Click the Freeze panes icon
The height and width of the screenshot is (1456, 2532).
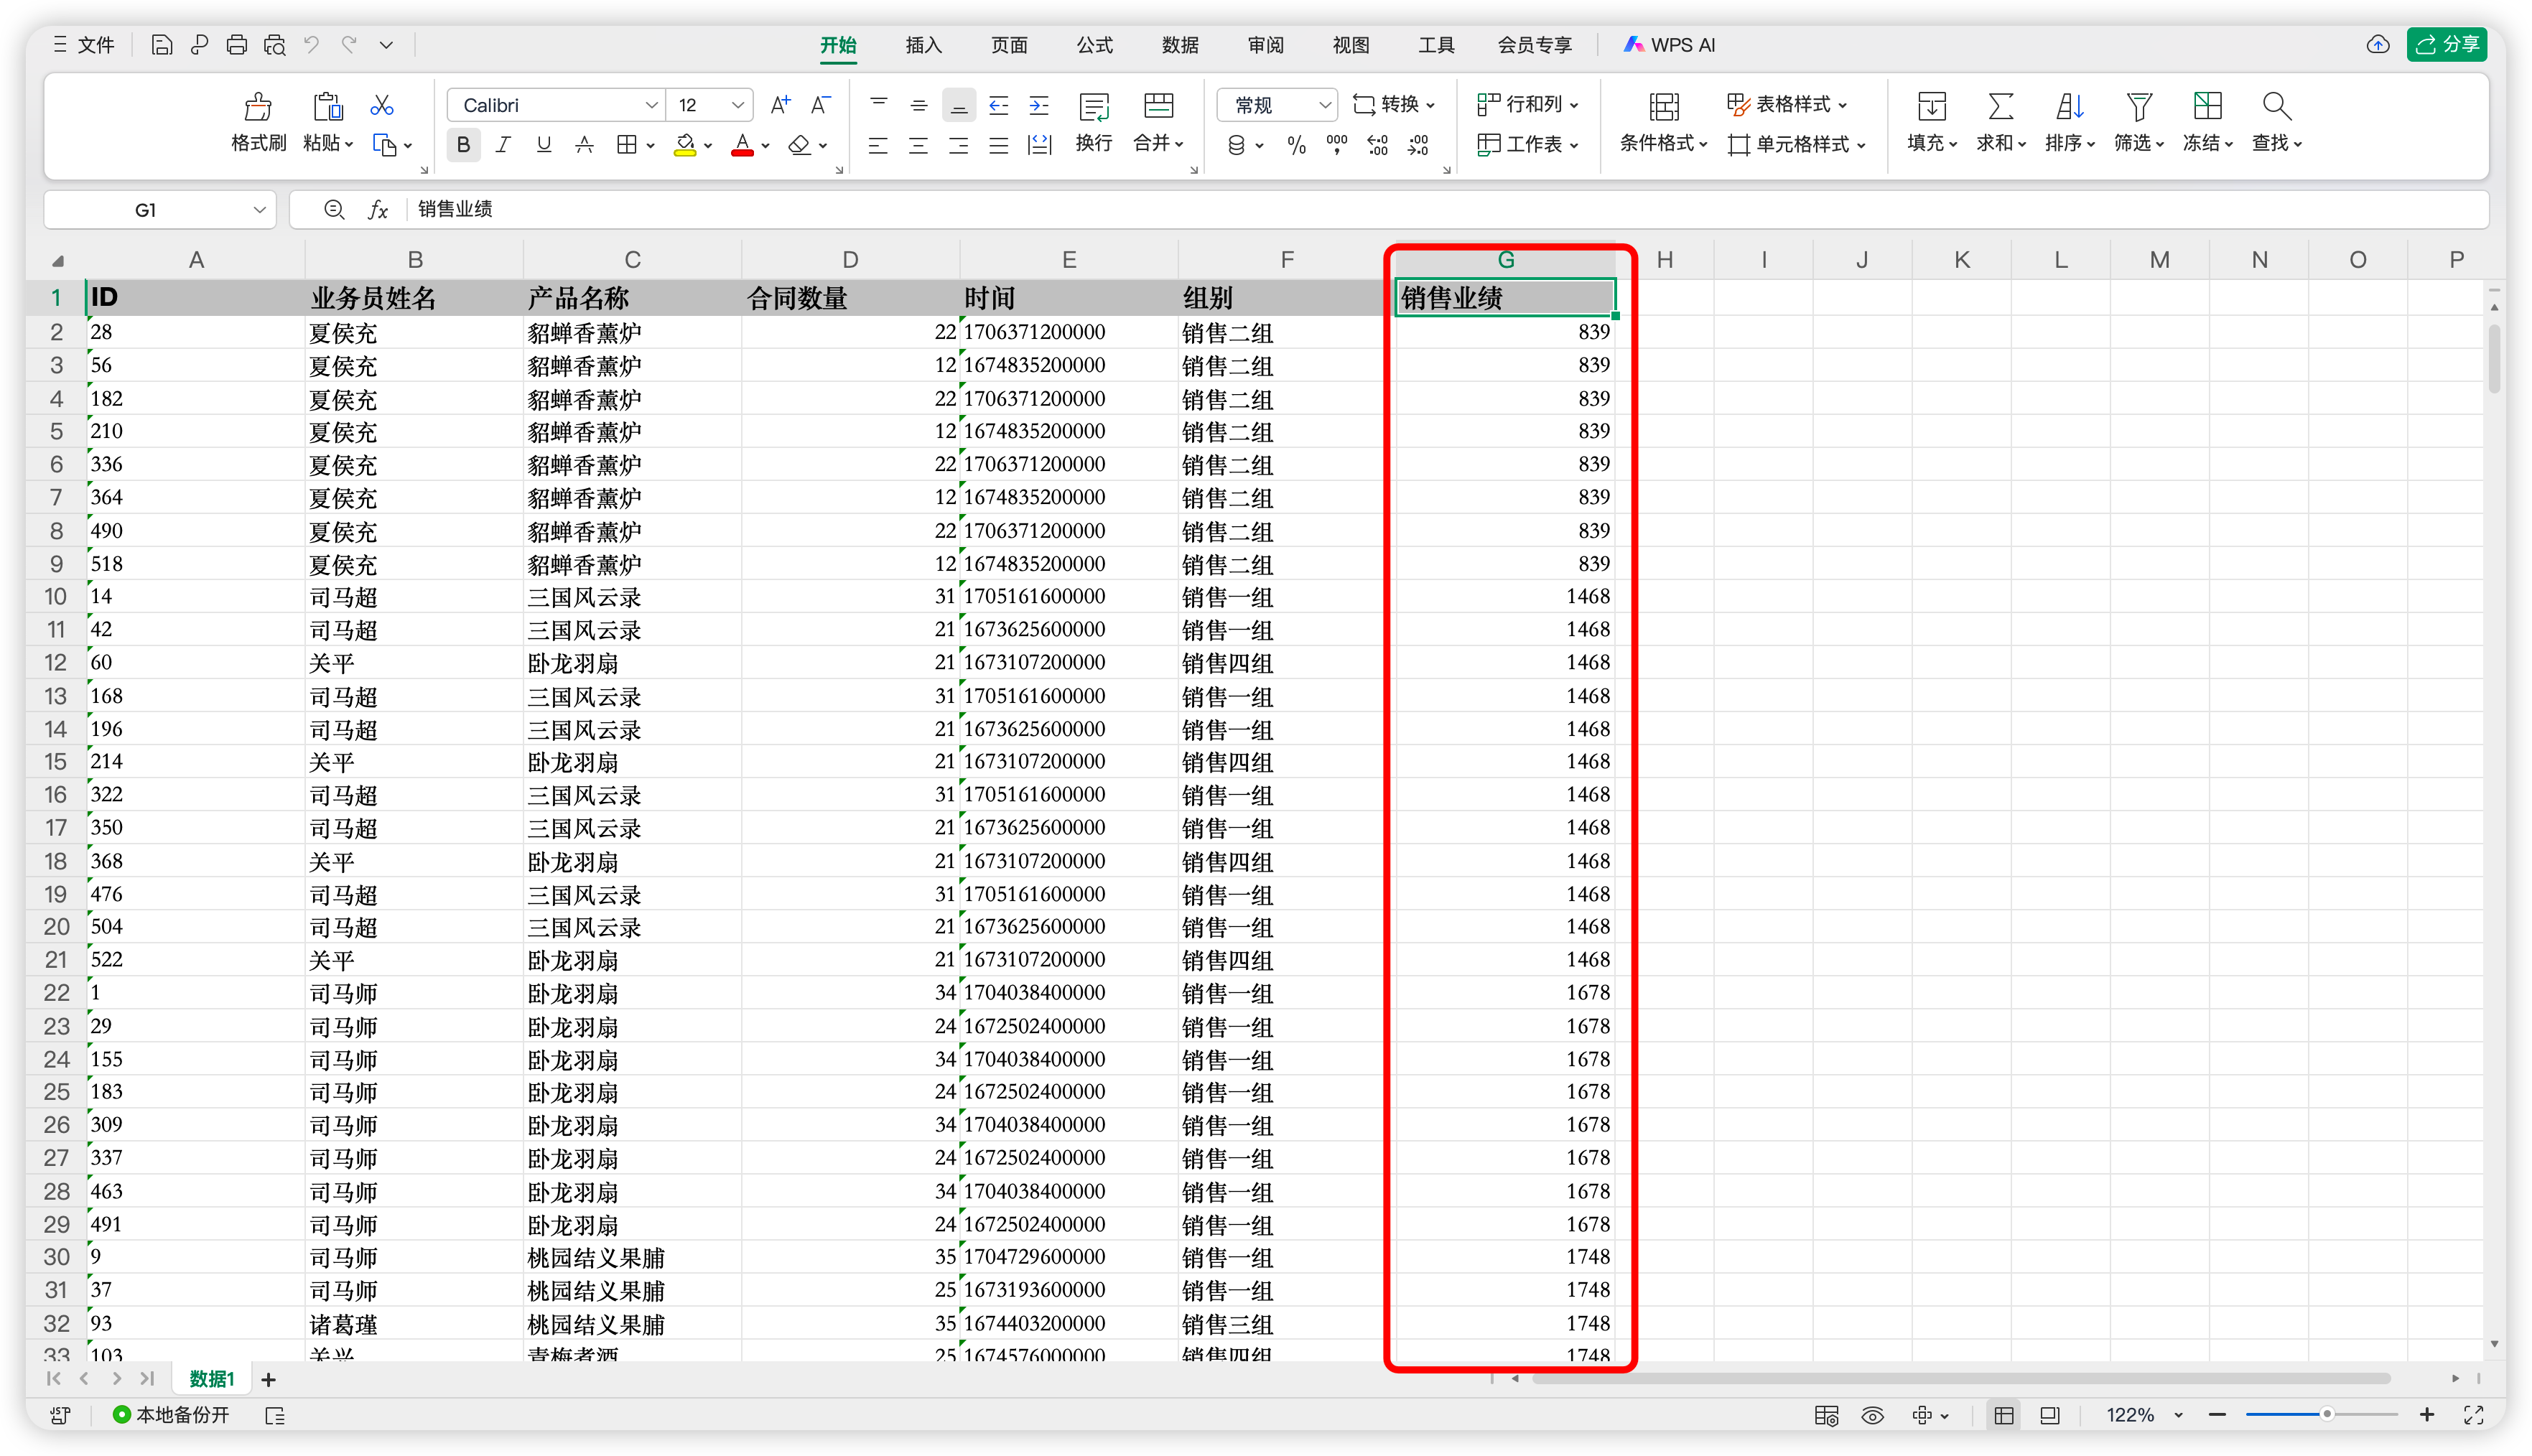[x=2207, y=106]
